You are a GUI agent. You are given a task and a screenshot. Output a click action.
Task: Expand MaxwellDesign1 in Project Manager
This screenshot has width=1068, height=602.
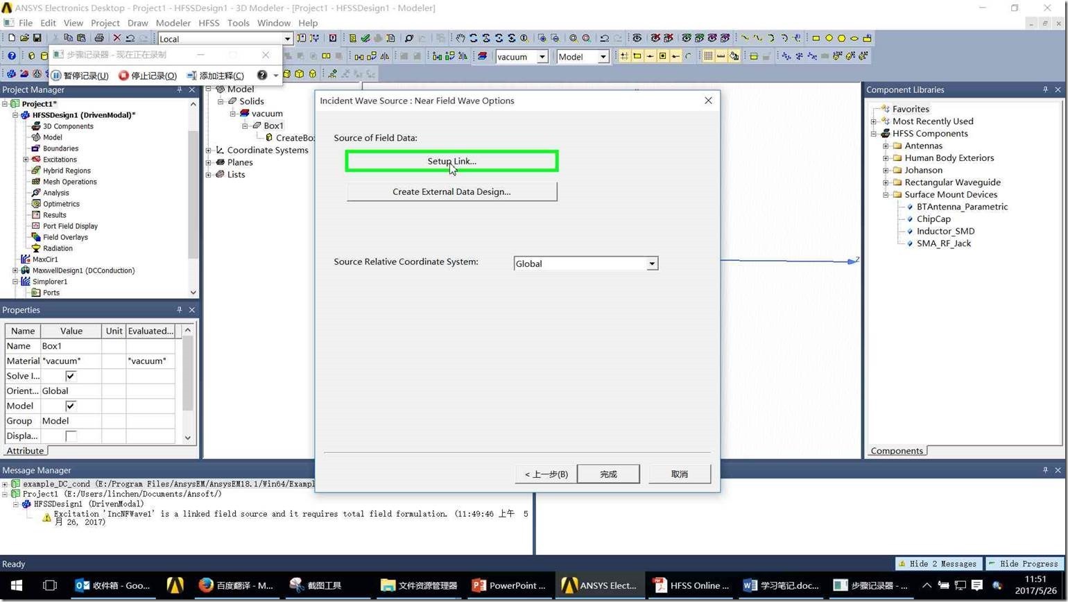click(15, 270)
